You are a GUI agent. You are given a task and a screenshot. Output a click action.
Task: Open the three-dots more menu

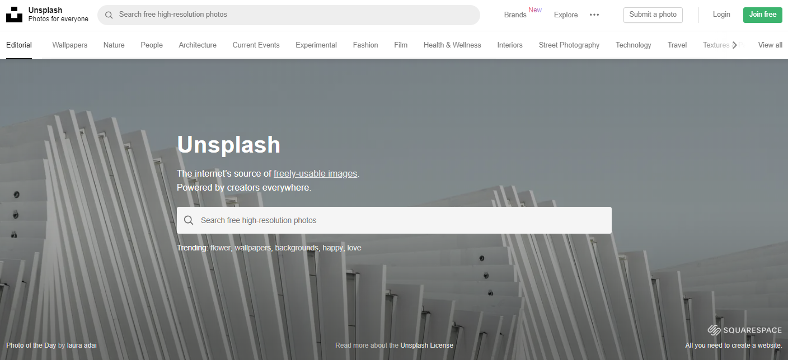[594, 15]
